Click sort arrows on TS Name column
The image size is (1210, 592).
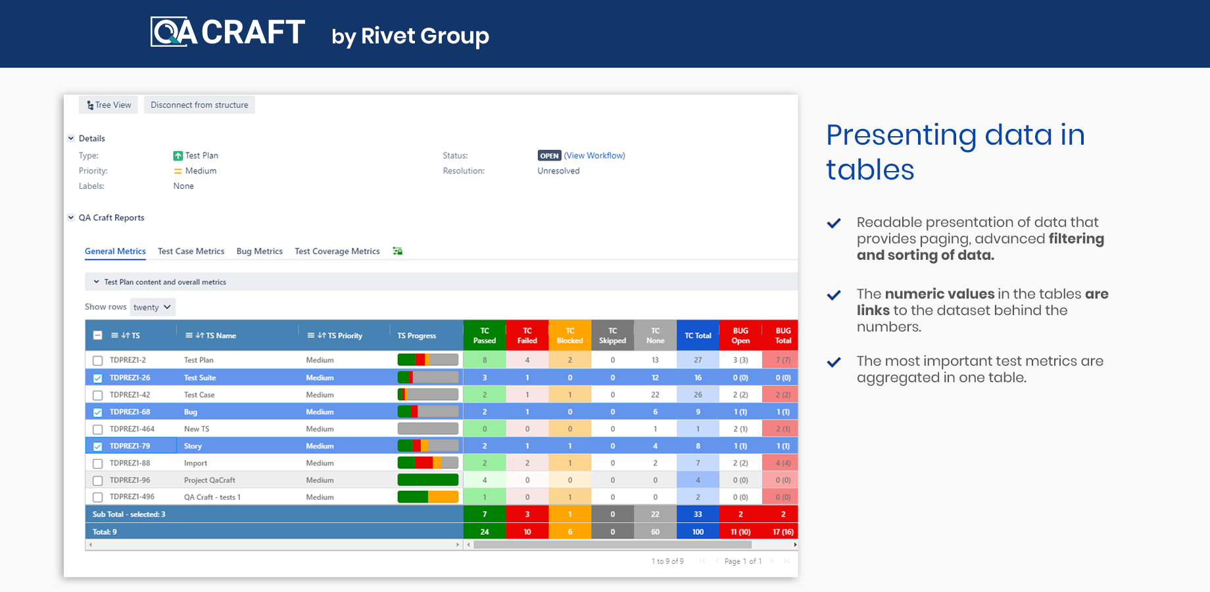(x=199, y=335)
